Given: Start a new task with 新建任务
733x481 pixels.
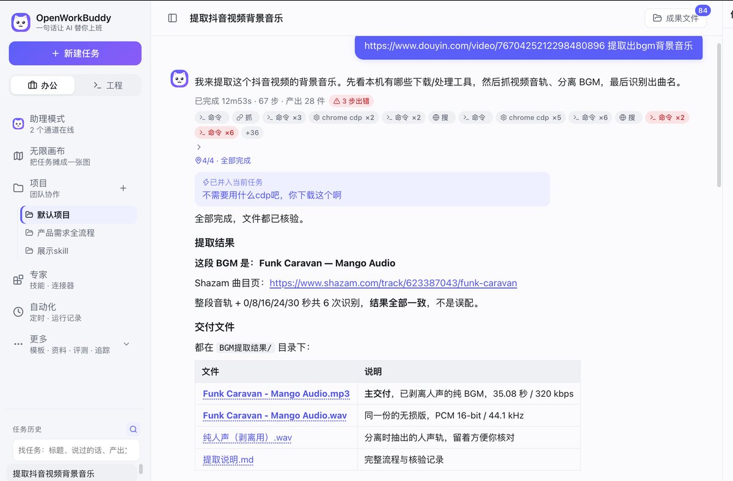Looking at the screenshot, I should [x=75, y=53].
